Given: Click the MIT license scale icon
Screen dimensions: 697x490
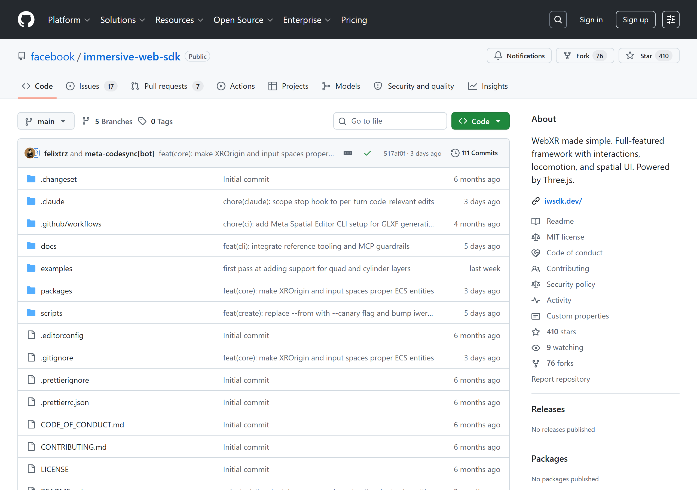Looking at the screenshot, I should pyautogui.click(x=536, y=237).
